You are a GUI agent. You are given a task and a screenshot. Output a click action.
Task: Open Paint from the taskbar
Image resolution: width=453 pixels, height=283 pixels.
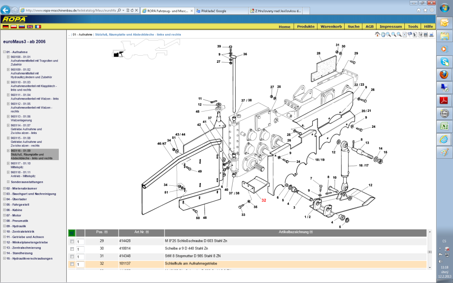444,152
